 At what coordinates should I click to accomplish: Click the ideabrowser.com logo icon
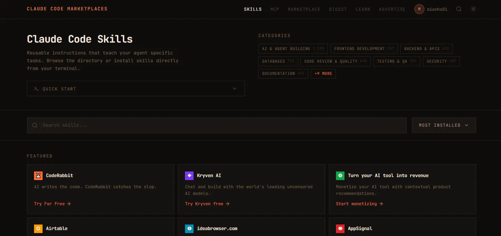coord(189,229)
